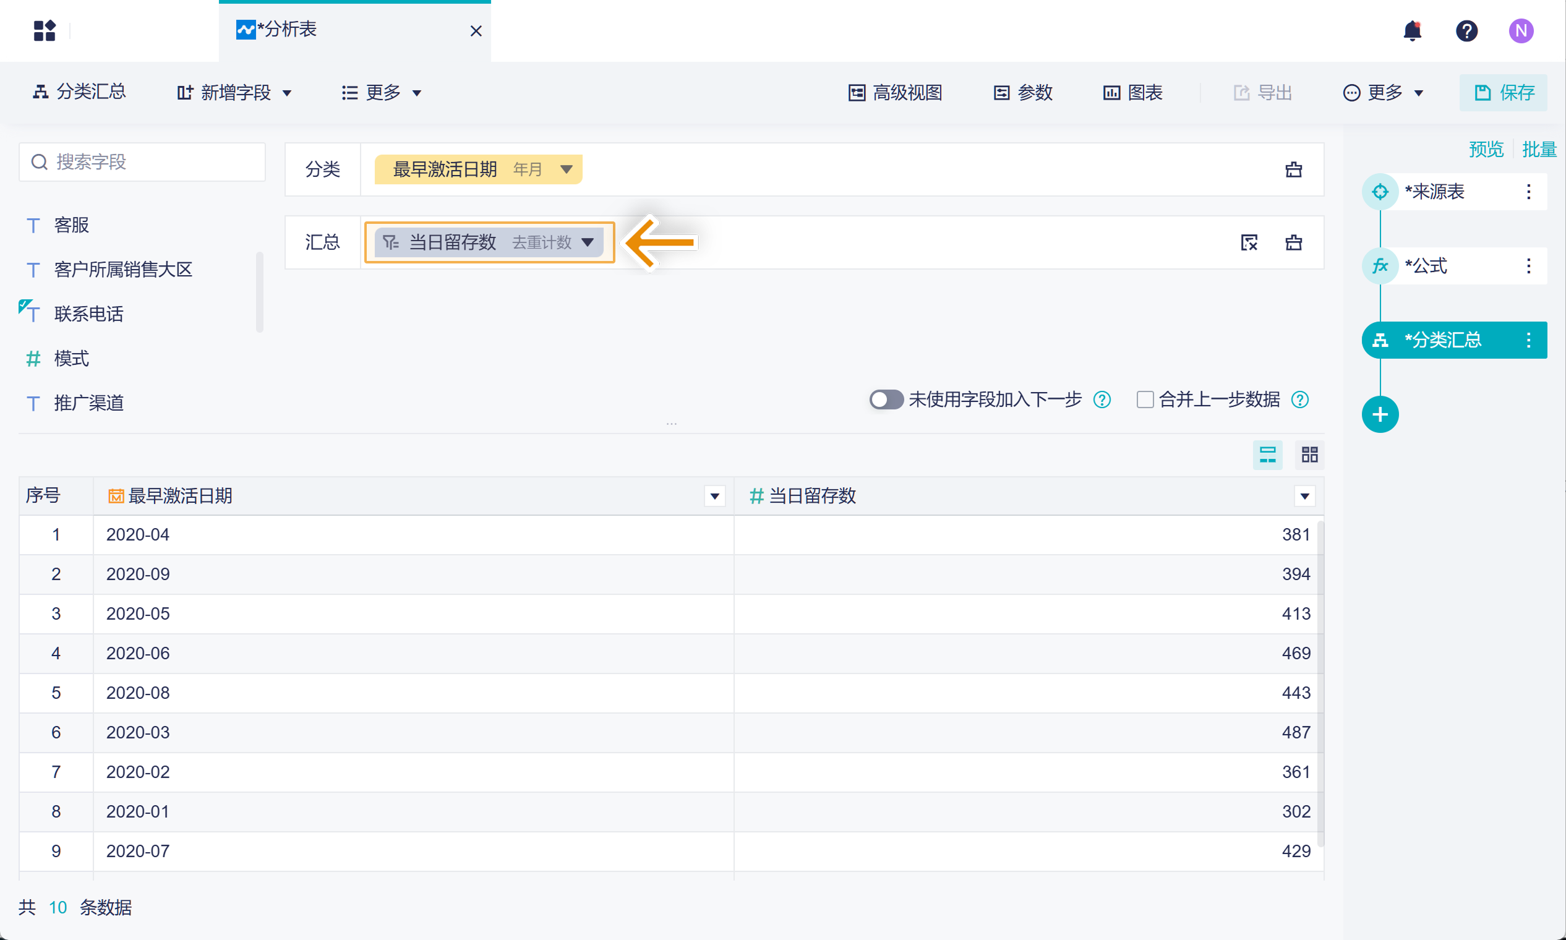Open the help question mark icon
This screenshot has height=940, width=1566.
pos(1466,30)
